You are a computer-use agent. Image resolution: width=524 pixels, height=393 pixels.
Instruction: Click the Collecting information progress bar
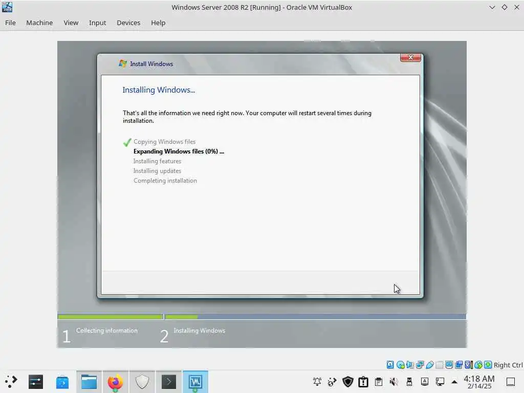tap(110, 316)
